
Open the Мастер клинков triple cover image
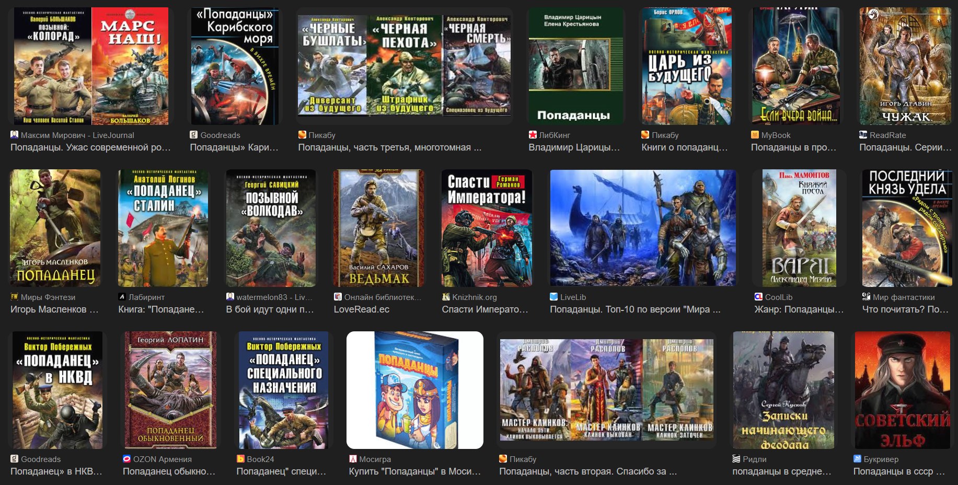[606, 390]
